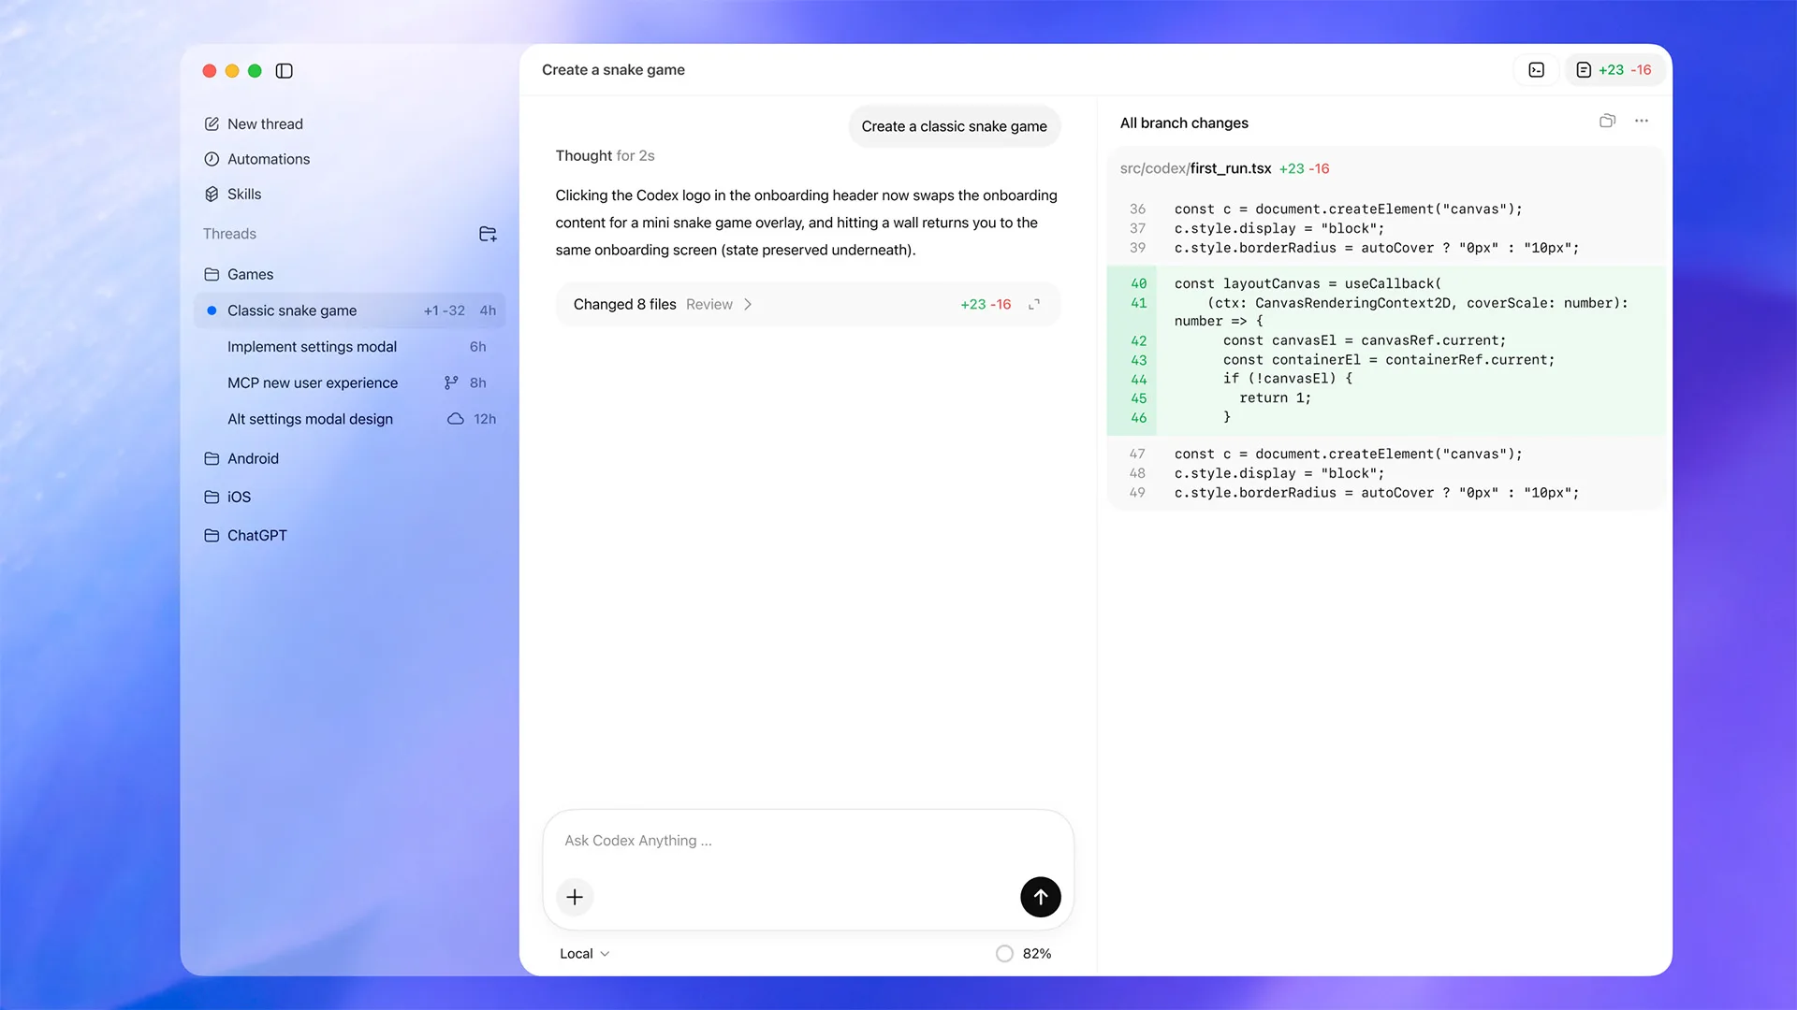Click the add-folder icon next to Threads
The height and width of the screenshot is (1010, 1797).
point(488,234)
